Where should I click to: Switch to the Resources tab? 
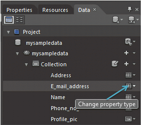pos(55,10)
